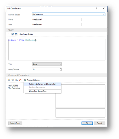The width and height of the screenshot is (119, 139).
Task: Open the query editor pencil icon
Action: pos(13,34)
